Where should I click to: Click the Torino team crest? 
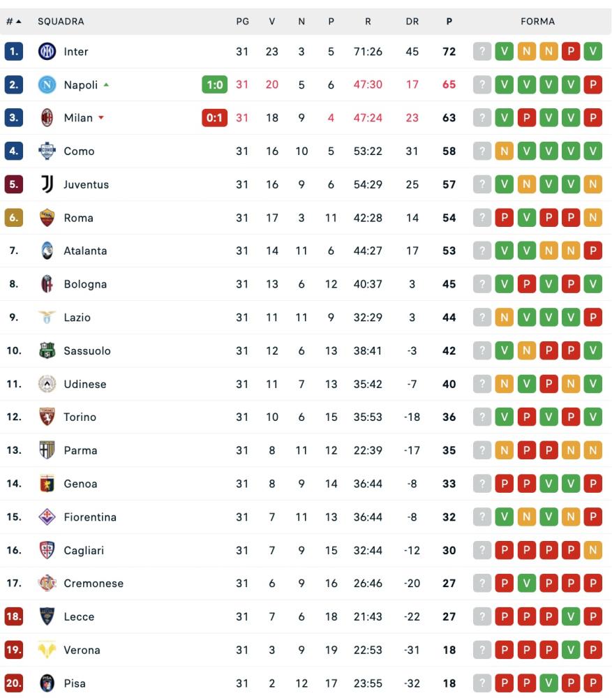coord(47,417)
